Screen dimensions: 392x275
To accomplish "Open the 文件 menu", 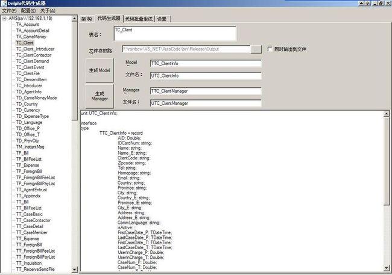I will pyautogui.click(x=8, y=11).
